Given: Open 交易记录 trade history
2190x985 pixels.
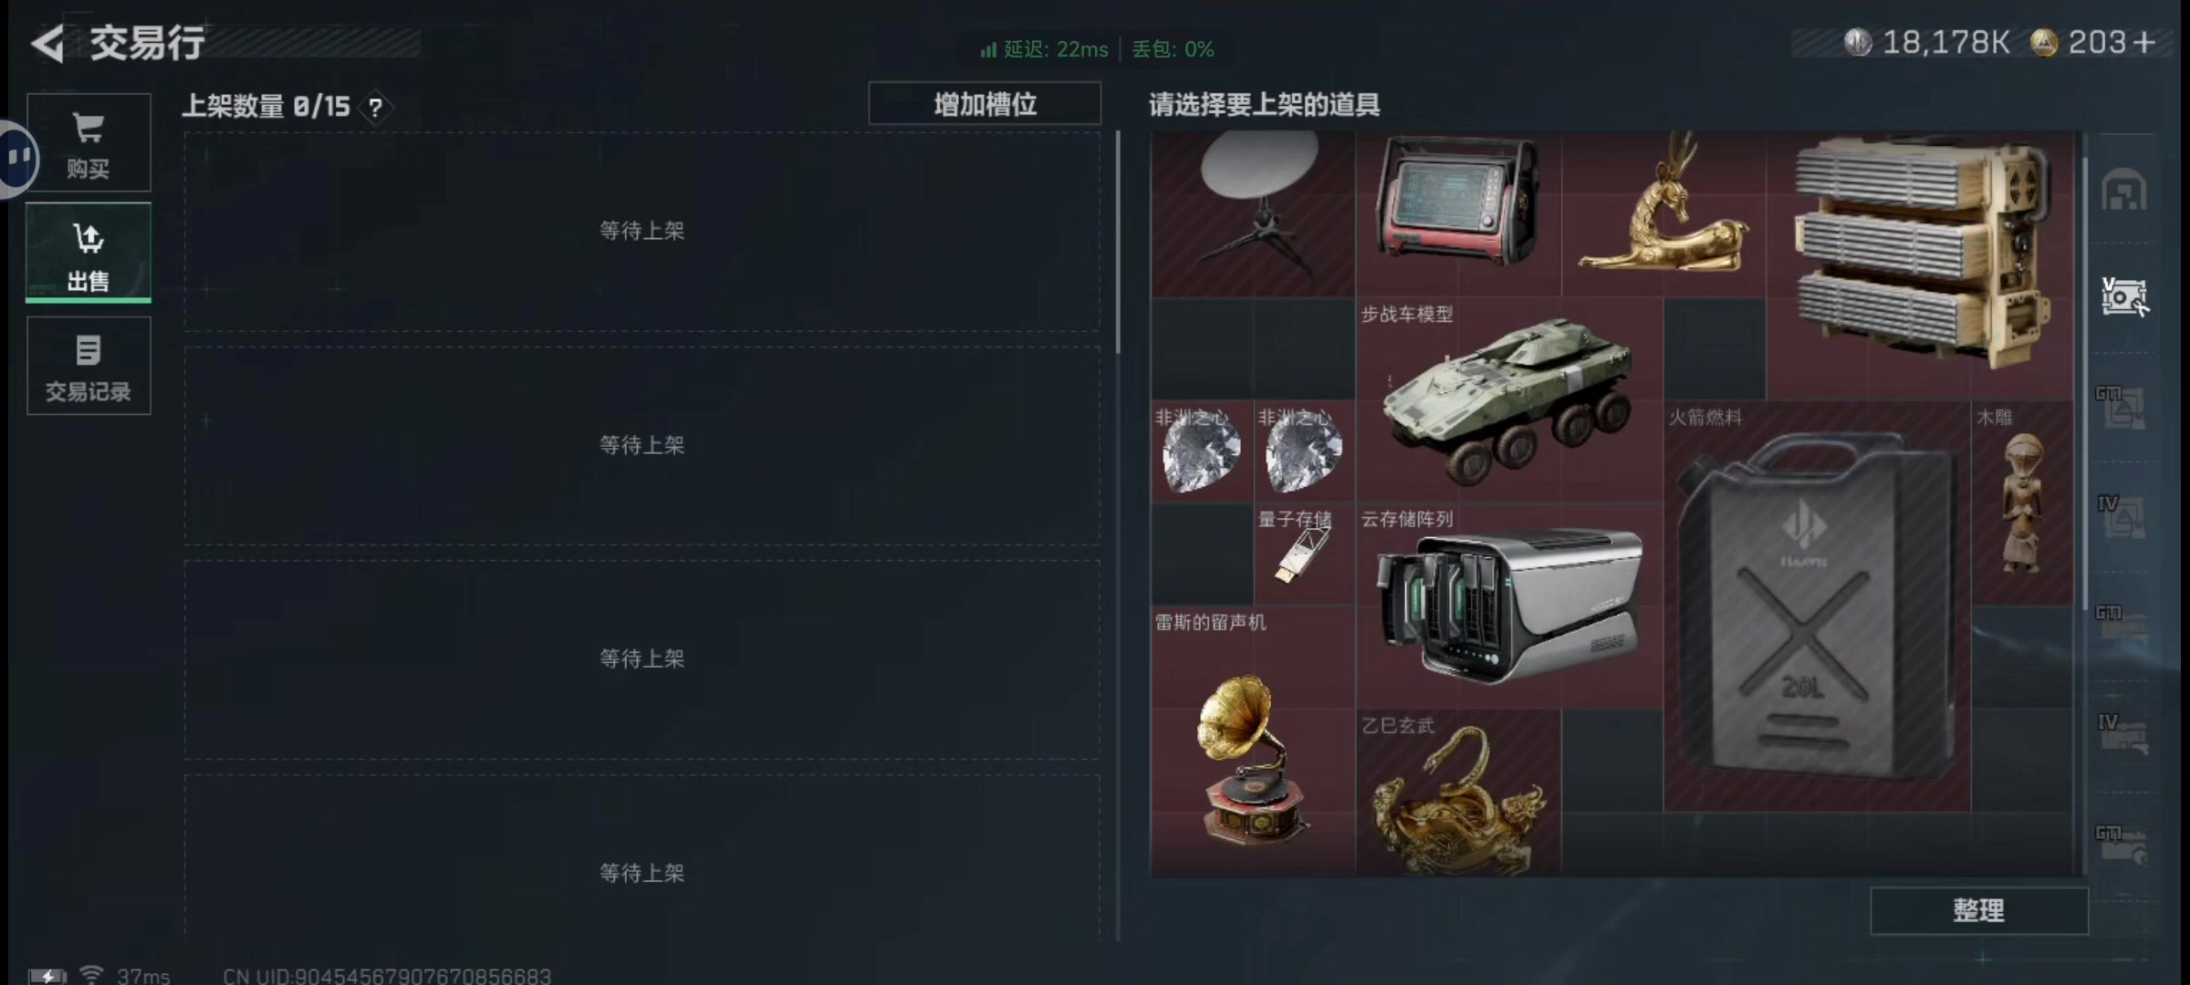Looking at the screenshot, I should coord(89,366).
